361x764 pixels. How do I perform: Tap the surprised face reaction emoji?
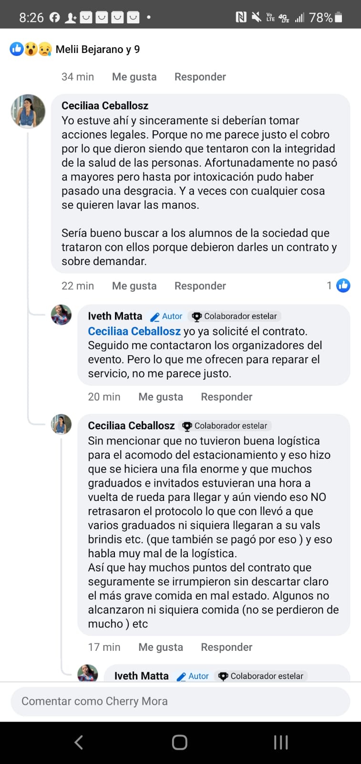click(31, 49)
